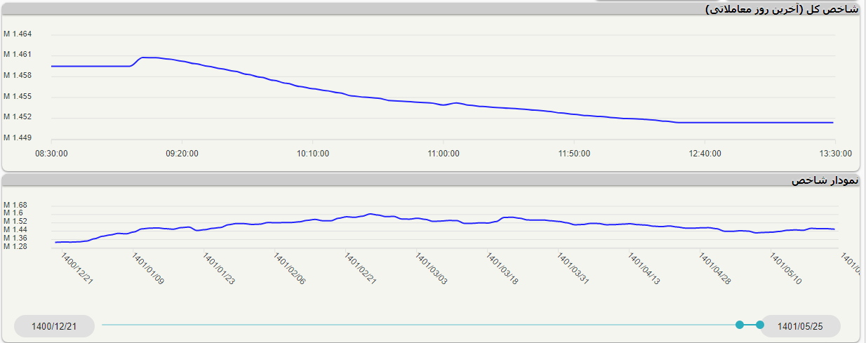Click the 'نمودار شاخص' panel header
Viewport: 866px width, 343px height.
tap(825, 180)
